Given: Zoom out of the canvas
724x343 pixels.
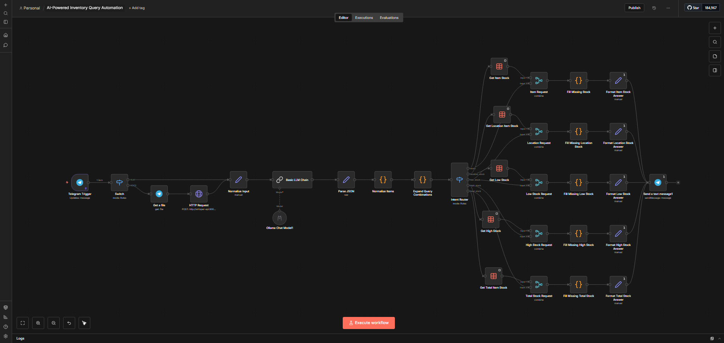Looking at the screenshot, I should click(x=54, y=323).
